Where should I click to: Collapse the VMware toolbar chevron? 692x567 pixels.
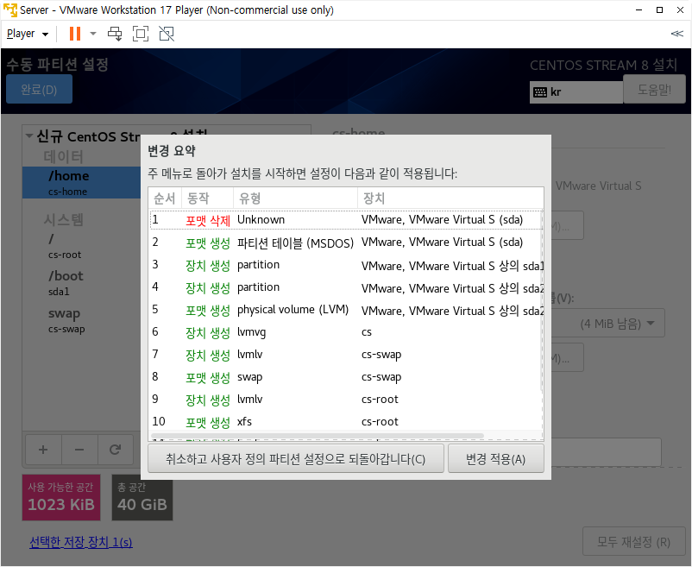pyautogui.click(x=676, y=34)
